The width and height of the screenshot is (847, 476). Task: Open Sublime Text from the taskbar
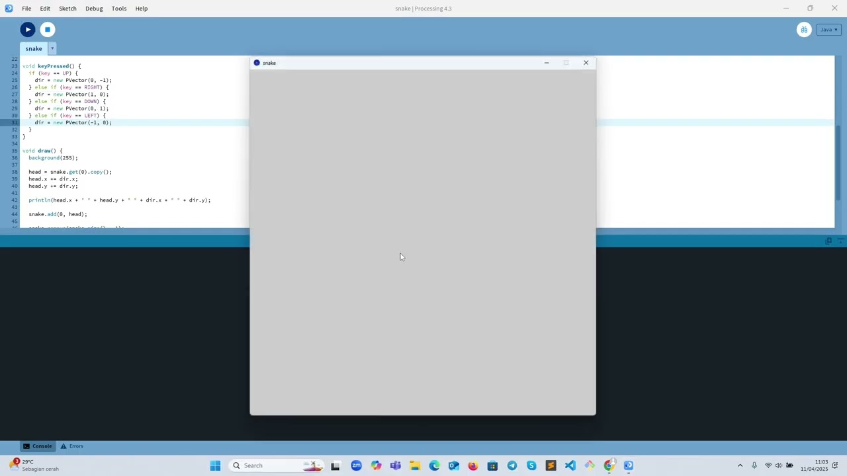tap(551, 465)
